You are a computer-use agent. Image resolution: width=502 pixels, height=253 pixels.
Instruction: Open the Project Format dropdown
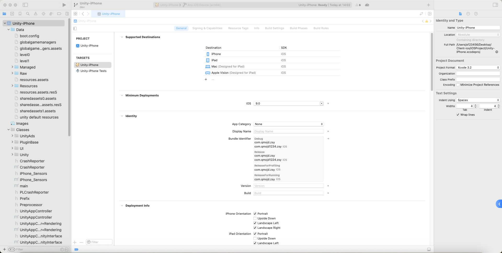pyautogui.click(x=478, y=67)
